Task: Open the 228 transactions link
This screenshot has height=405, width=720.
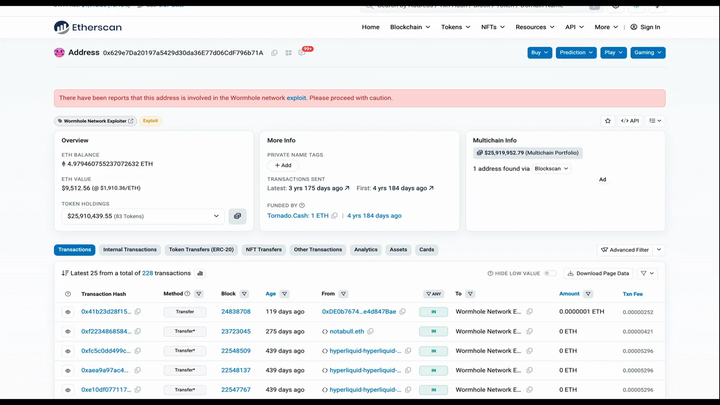Action: pyautogui.click(x=148, y=273)
